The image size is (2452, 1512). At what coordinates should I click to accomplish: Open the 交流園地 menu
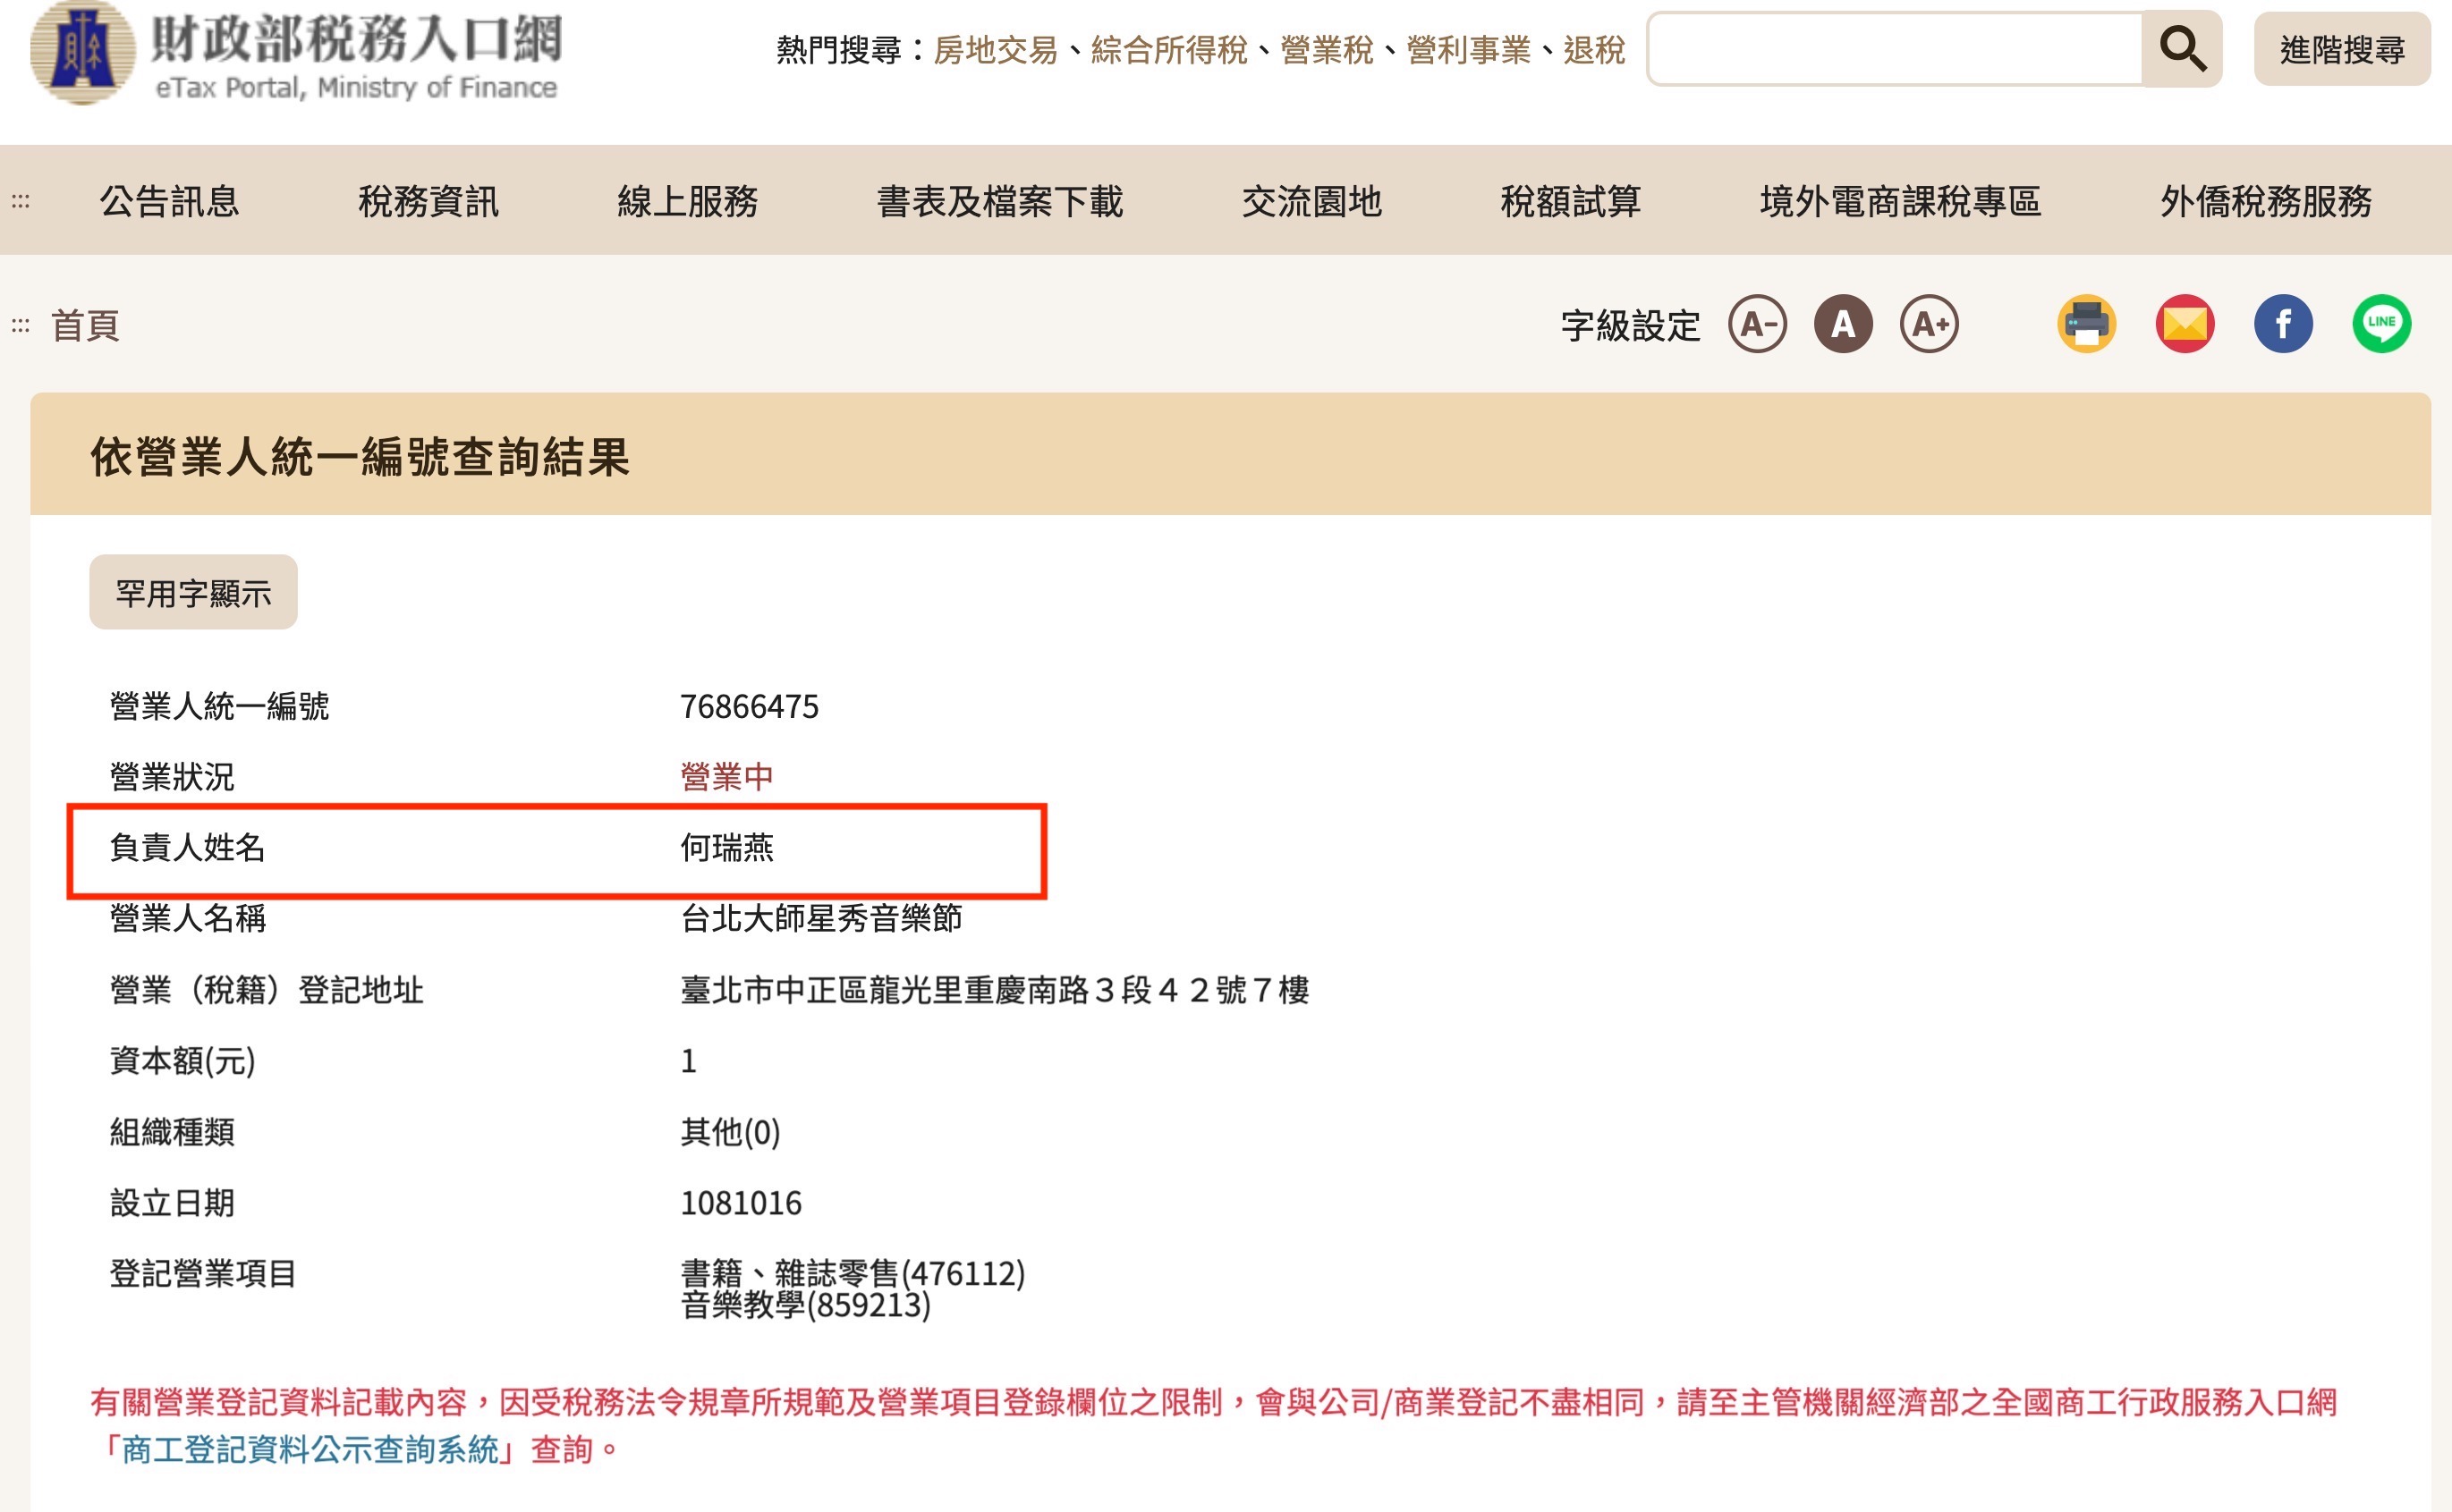click(1311, 201)
